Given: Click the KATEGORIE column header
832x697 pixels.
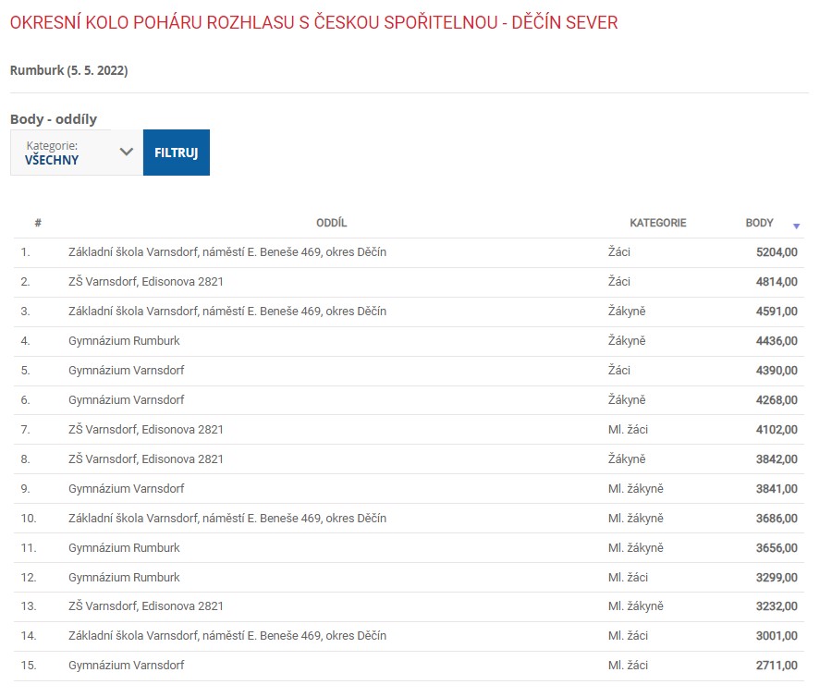Looking at the screenshot, I should 657,223.
